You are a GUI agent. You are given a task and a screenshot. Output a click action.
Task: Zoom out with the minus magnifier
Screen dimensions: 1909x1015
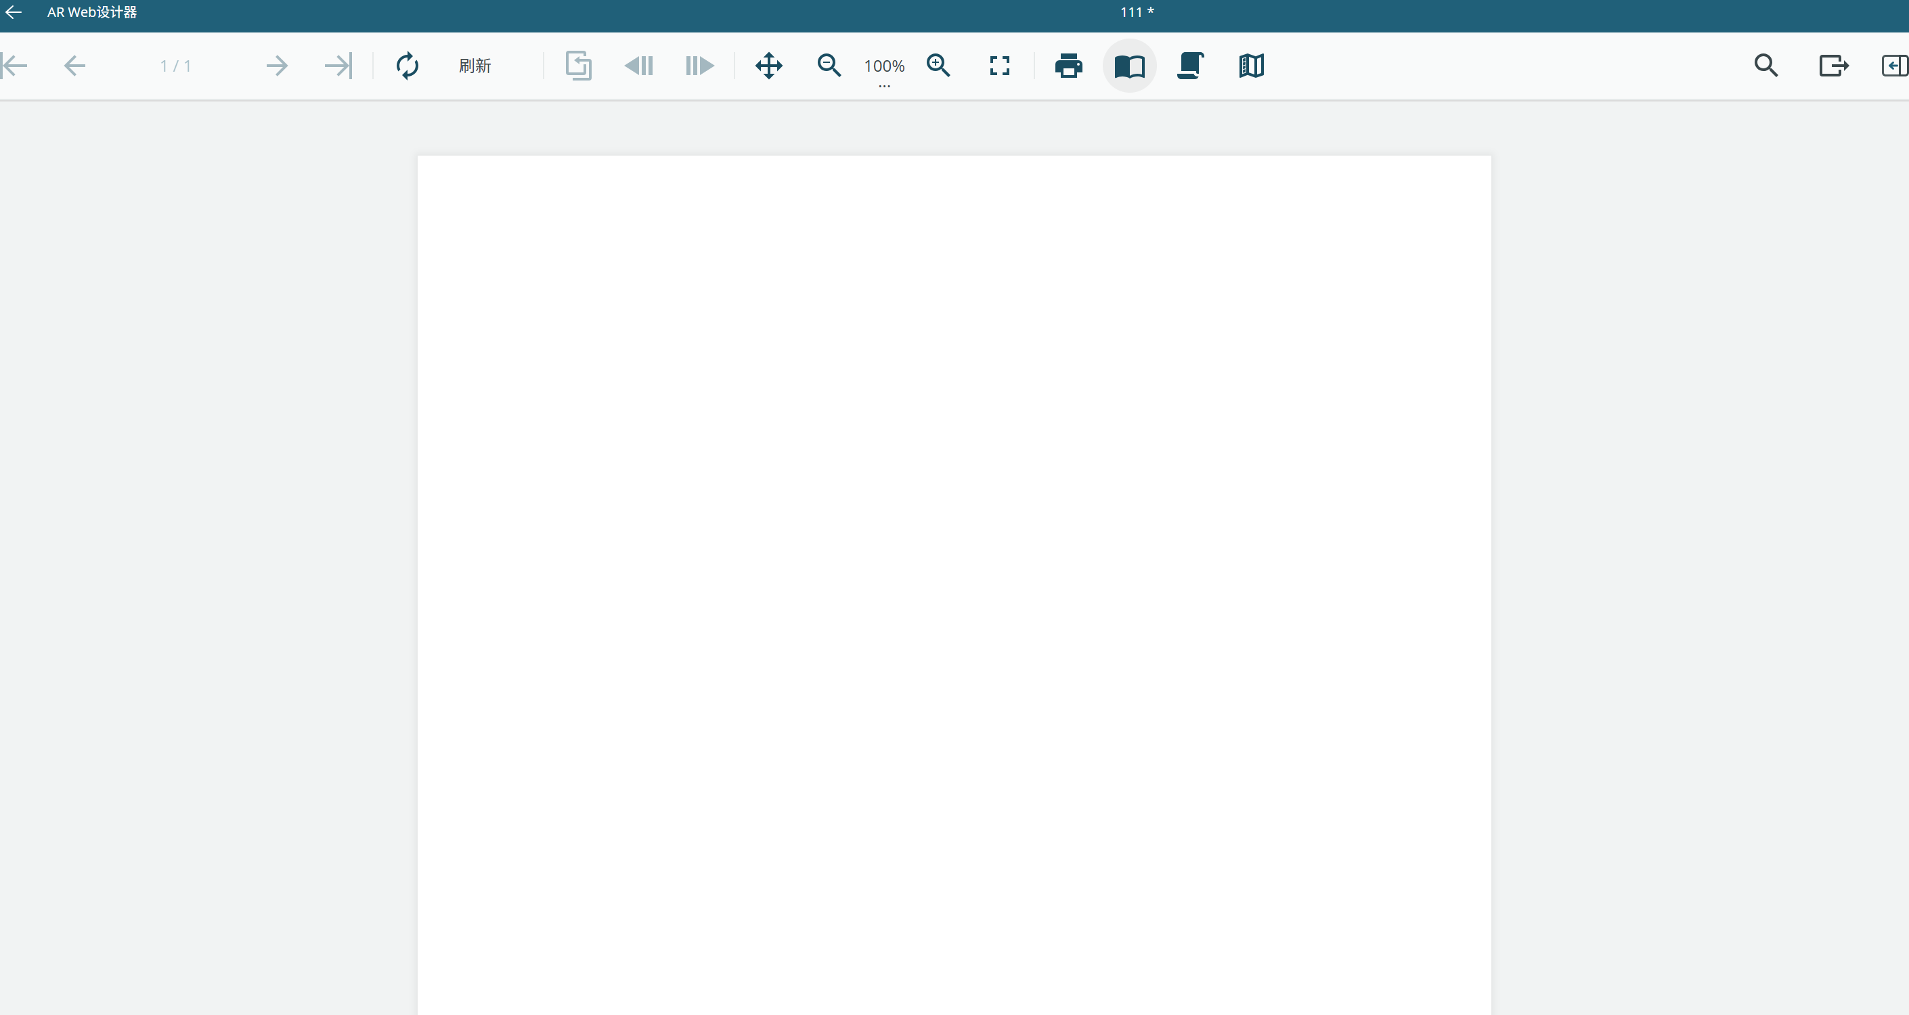[x=829, y=66]
